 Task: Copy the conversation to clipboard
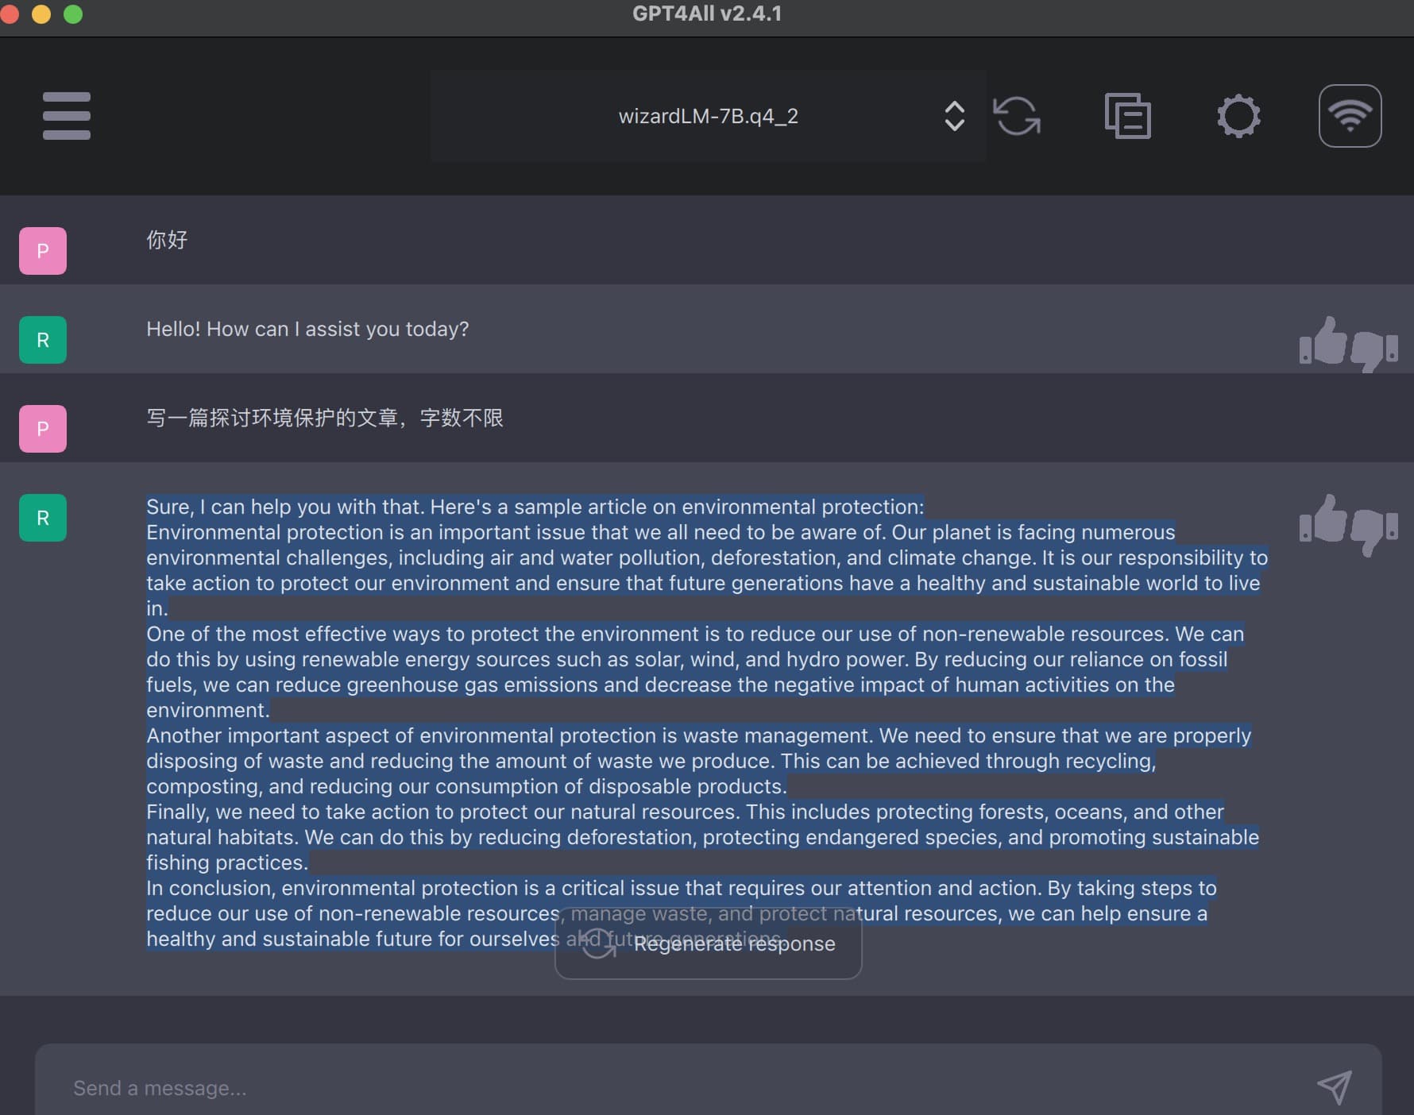pyautogui.click(x=1127, y=116)
